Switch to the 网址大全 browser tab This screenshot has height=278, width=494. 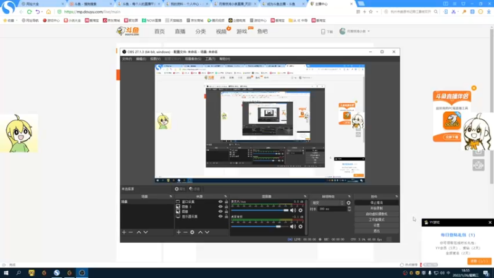pos(43,4)
